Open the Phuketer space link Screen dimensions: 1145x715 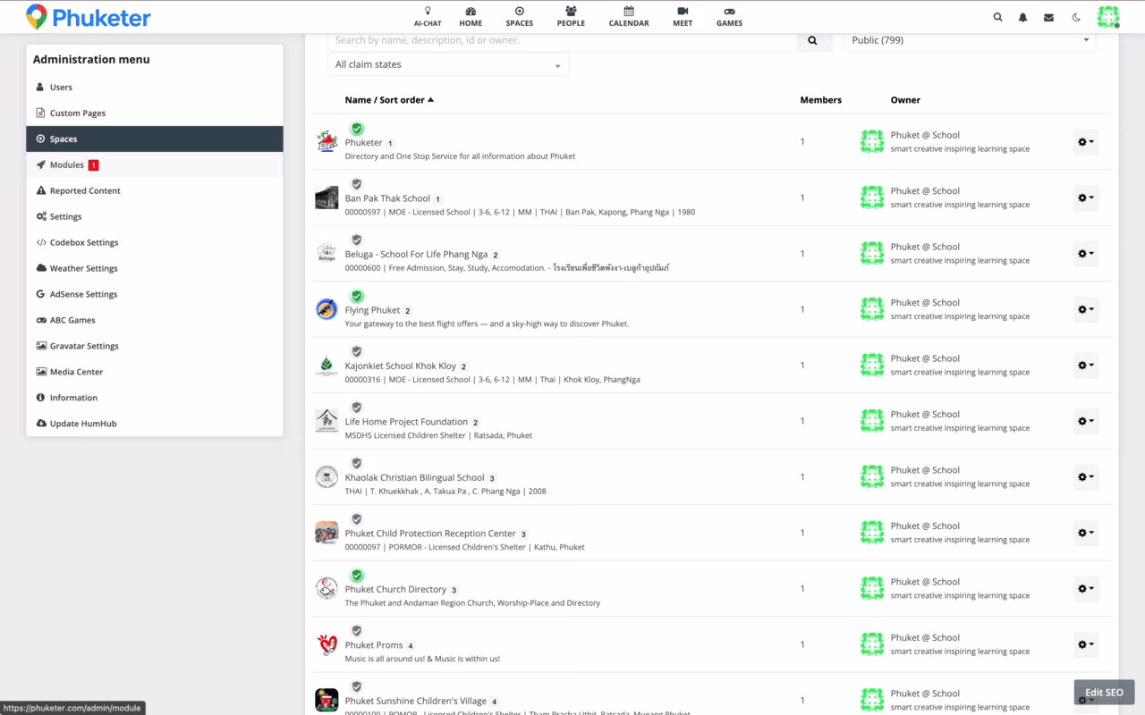pos(364,143)
